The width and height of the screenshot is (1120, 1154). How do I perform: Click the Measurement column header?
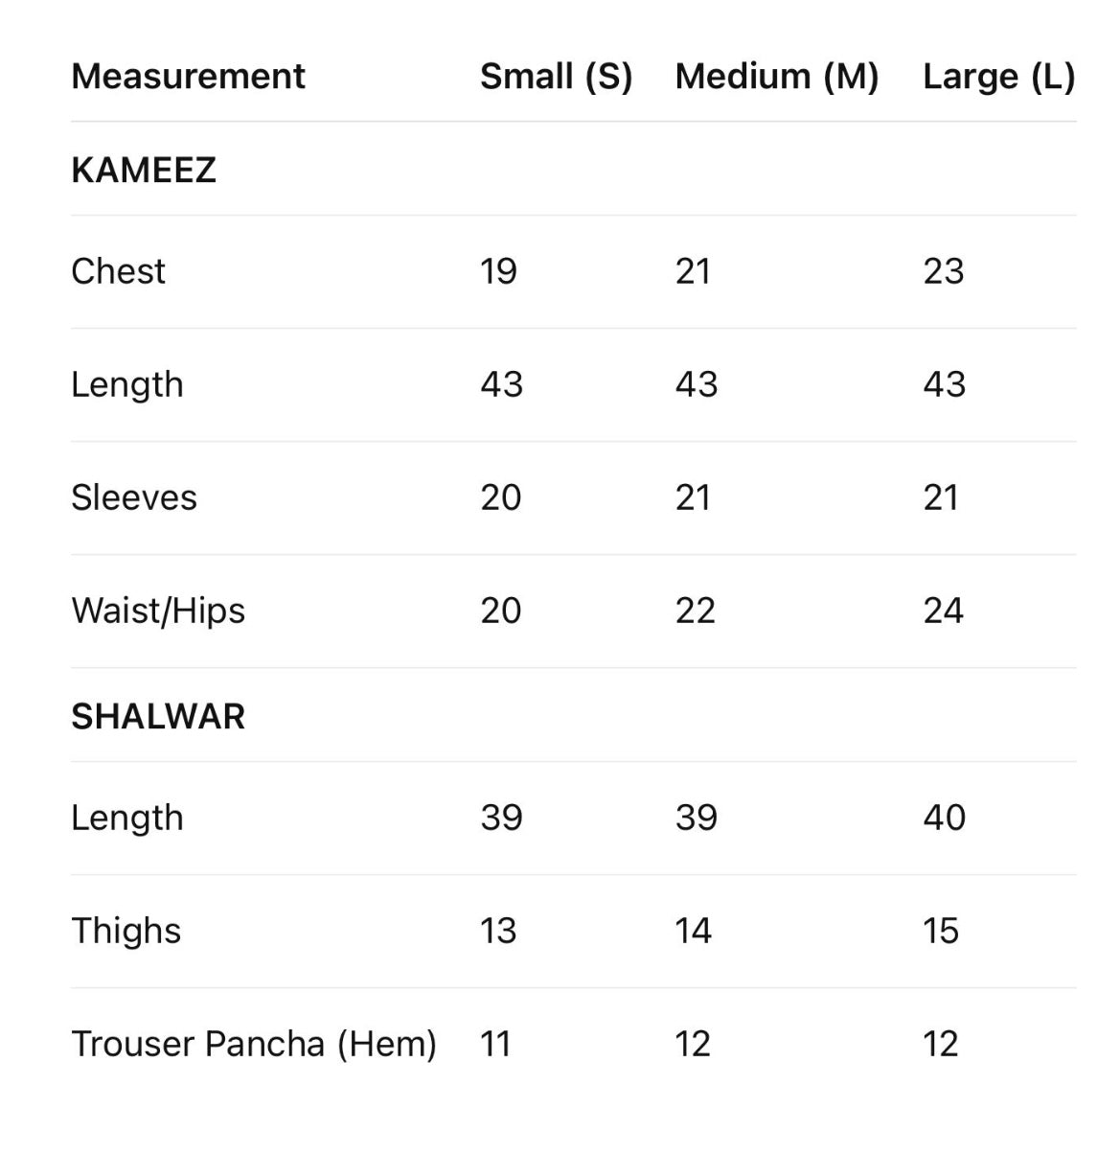[x=188, y=76]
